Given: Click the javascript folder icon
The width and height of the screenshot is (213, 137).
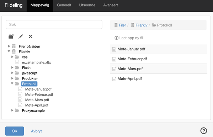Looking at the screenshot, I should [x=17, y=73].
